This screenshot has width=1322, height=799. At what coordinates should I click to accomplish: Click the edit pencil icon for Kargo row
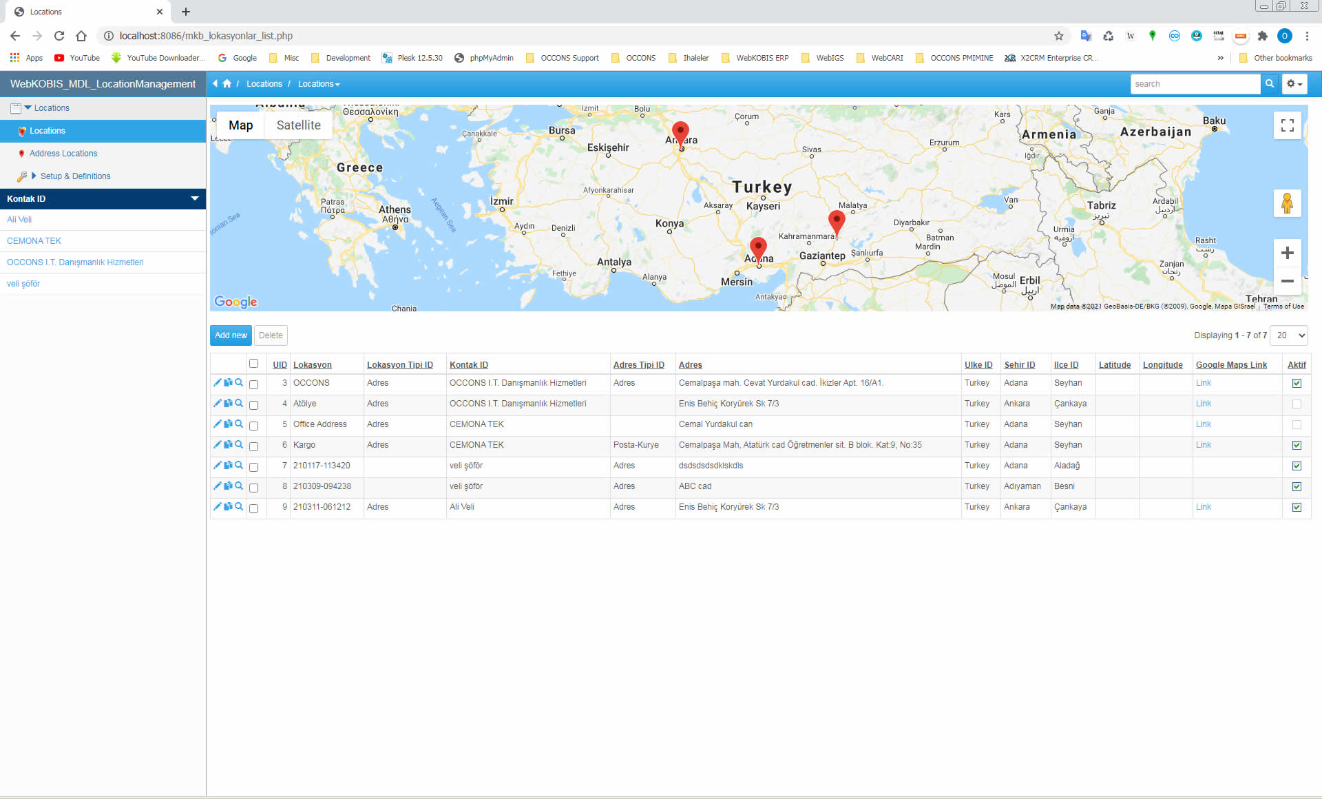(x=217, y=444)
